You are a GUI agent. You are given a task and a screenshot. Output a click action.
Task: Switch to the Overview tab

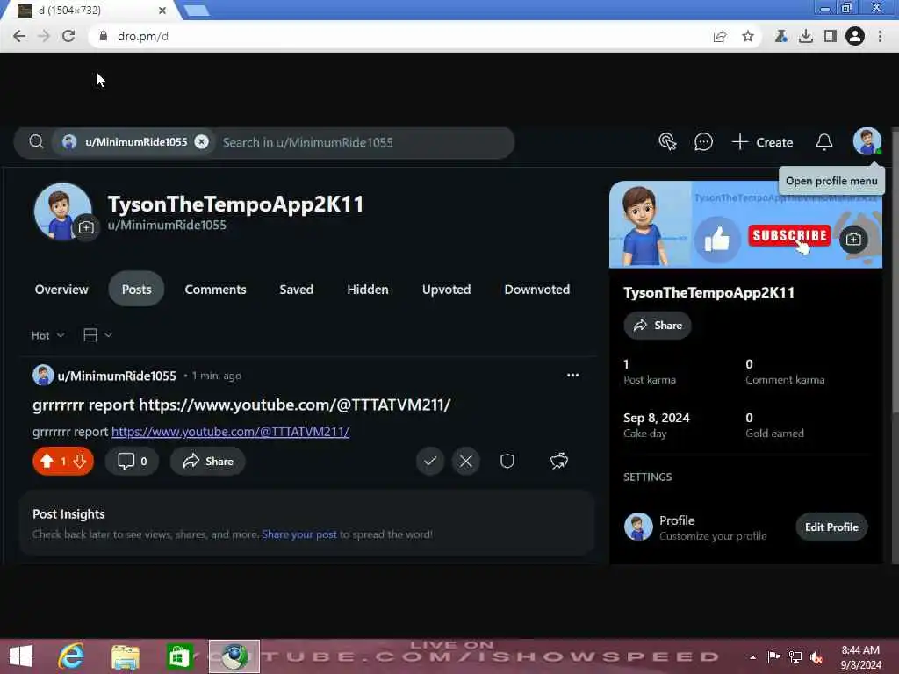pyautogui.click(x=61, y=290)
